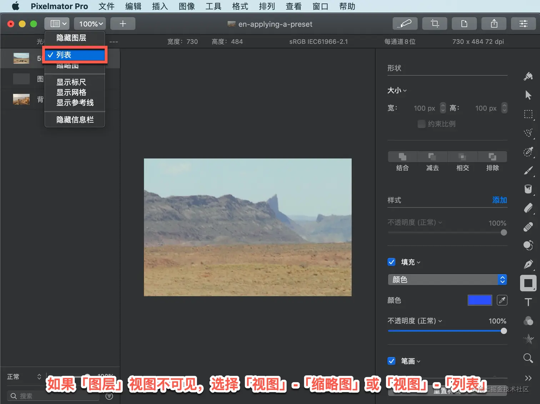This screenshot has width=540, height=404.
Task: Choose 隐藏信息栏 from the view menu
Action: 75,120
